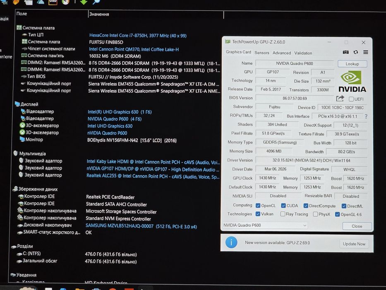The height and width of the screenshot is (290, 386).
Task: Toggle the UEFI checkbox
Action: click(351, 99)
